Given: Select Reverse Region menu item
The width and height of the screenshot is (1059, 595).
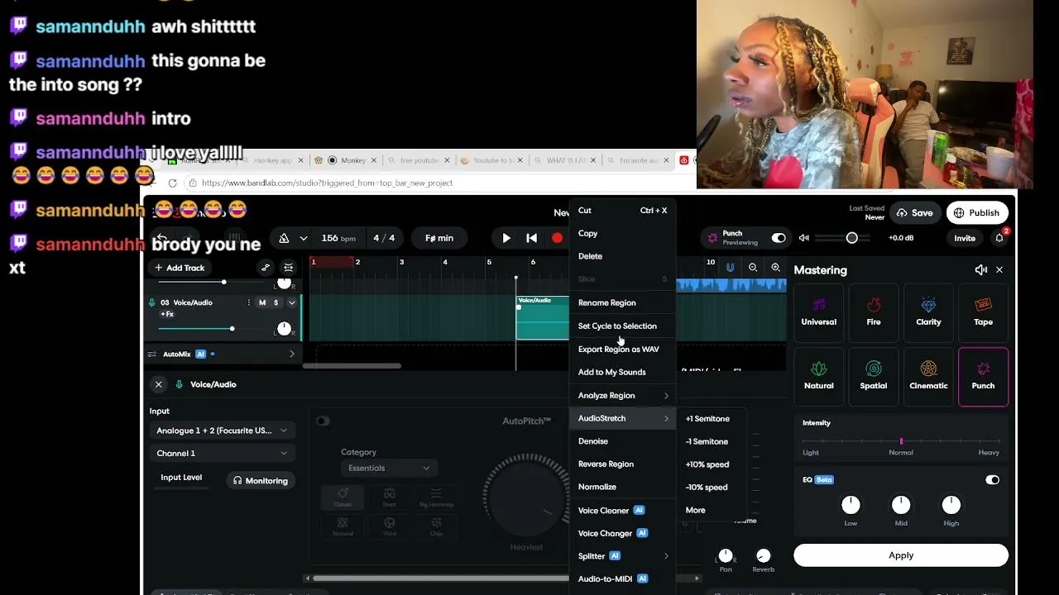Looking at the screenshot, I should [x=623, y=464].
